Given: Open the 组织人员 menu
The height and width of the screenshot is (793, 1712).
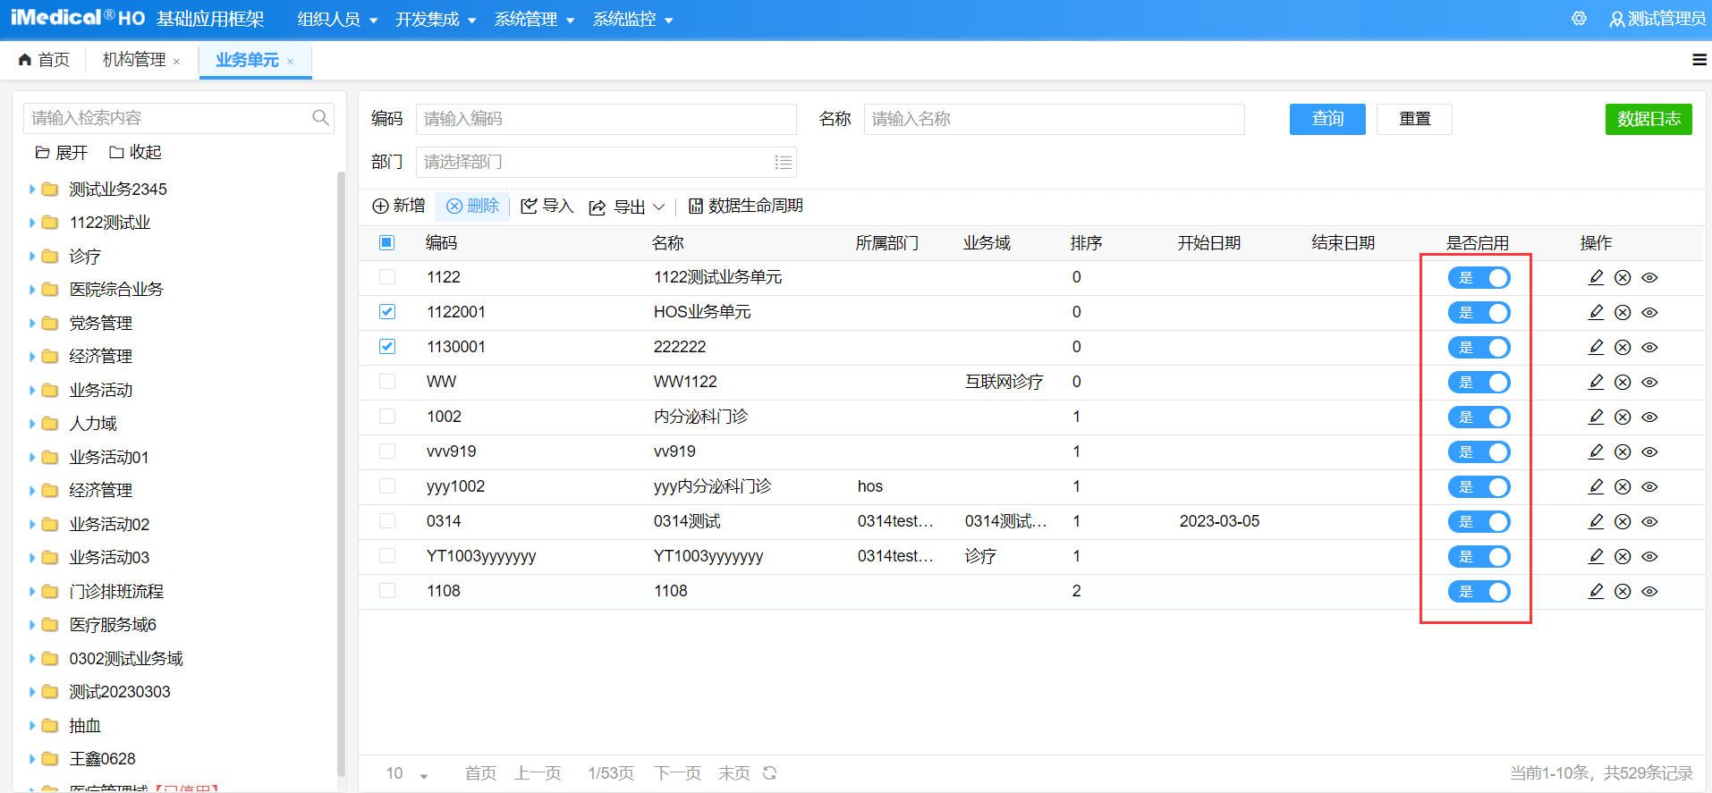Looking at the screenshot, I should coord(337,19).
